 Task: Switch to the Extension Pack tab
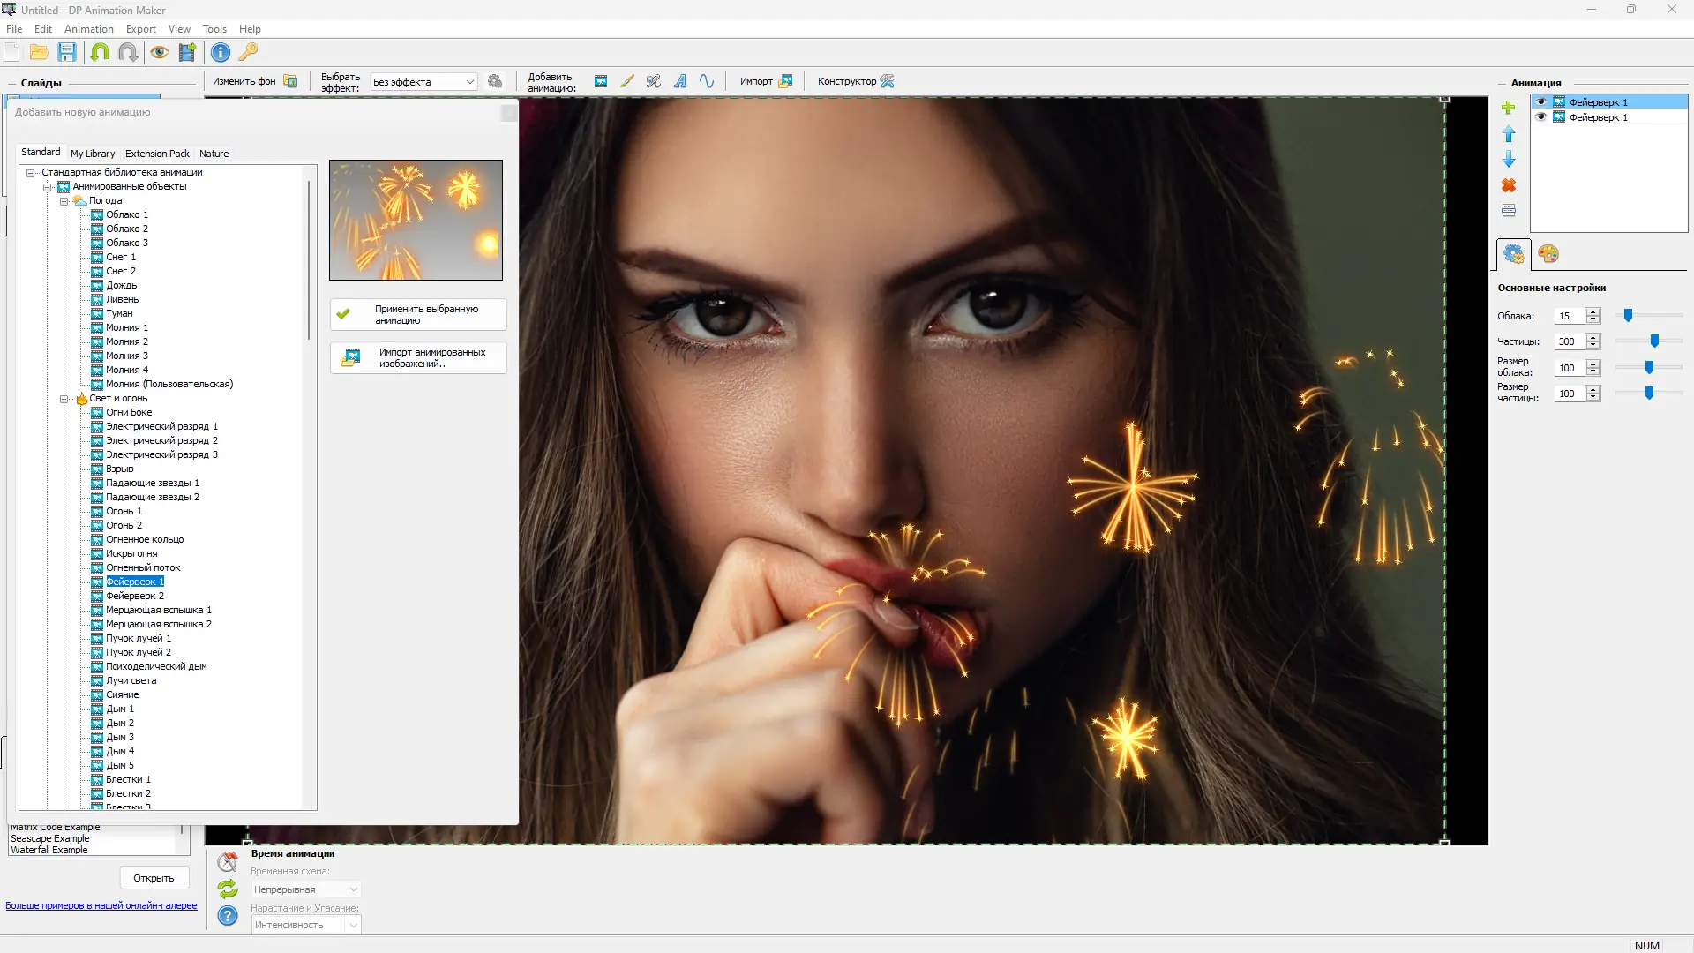point(157,154)
